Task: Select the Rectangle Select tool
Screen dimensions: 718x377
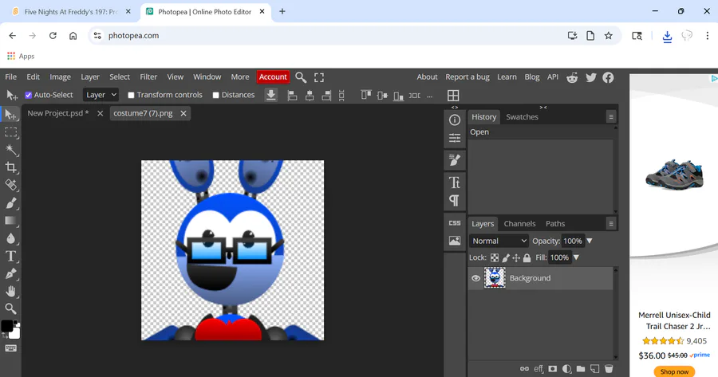Action: tap(10, 132)
